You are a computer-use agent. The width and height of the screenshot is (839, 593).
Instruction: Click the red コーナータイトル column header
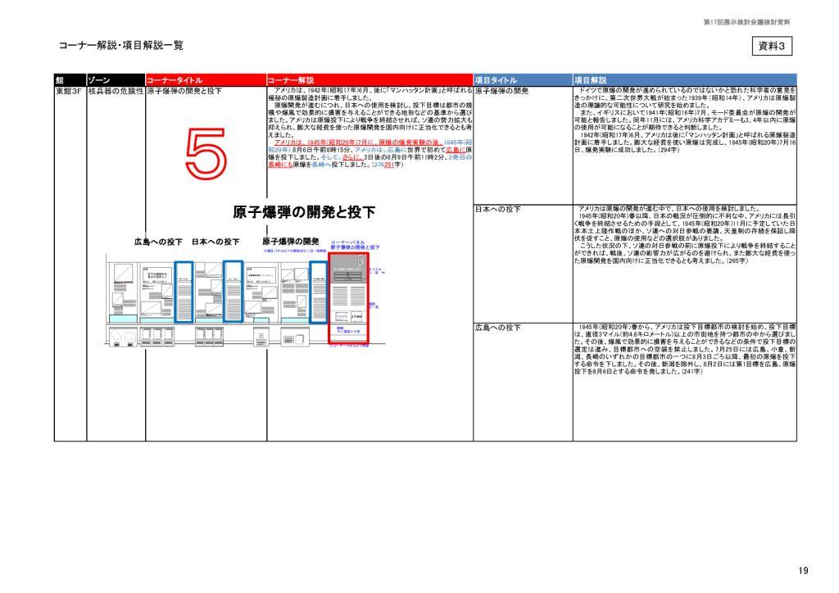click(206, 80)
